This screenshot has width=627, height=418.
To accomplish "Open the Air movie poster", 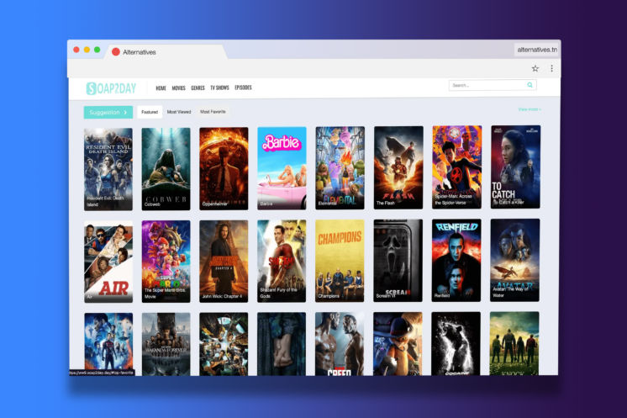I will click(108, 262).
